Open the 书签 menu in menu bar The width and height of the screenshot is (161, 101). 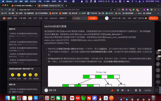pos(40,1)
